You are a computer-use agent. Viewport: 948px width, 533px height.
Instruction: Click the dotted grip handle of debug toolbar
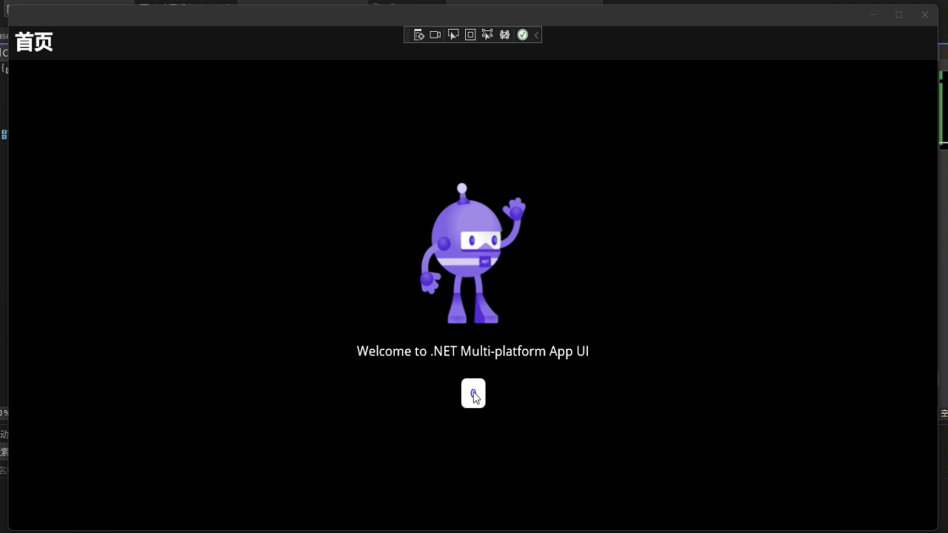[407, 35]
